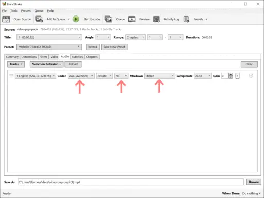Increase Gain with the up arrow

[x=230, y=74]
